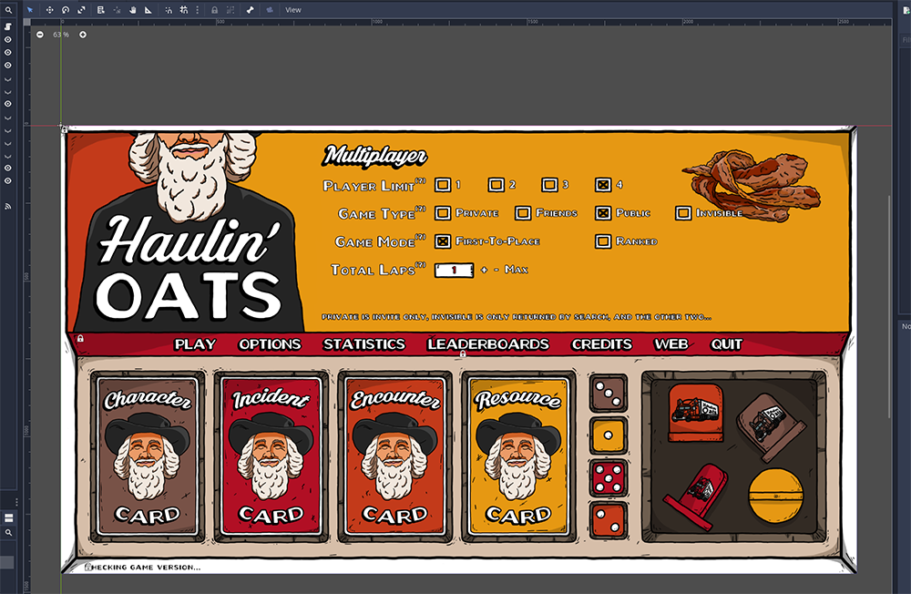Viewport: 911px width, 594px height.
Task: Toggle the topmost eye visibility icon
Action: tap(8, 40)
